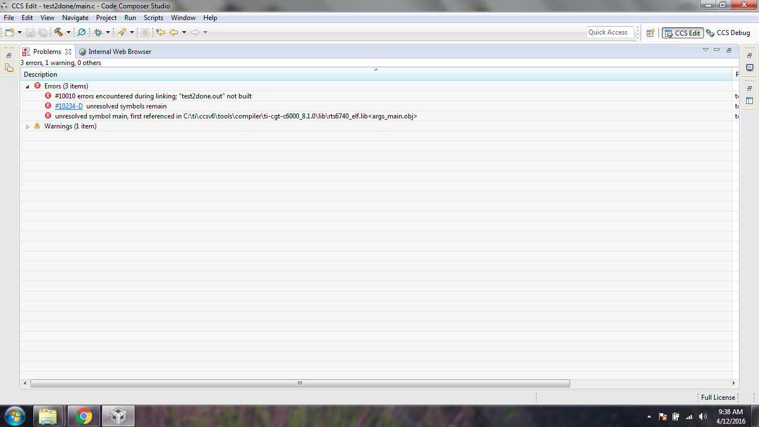Viewport: 759px width, 427px height.
Task: Open Windows Explorer from the taskbar
Action: click(48, 416)
